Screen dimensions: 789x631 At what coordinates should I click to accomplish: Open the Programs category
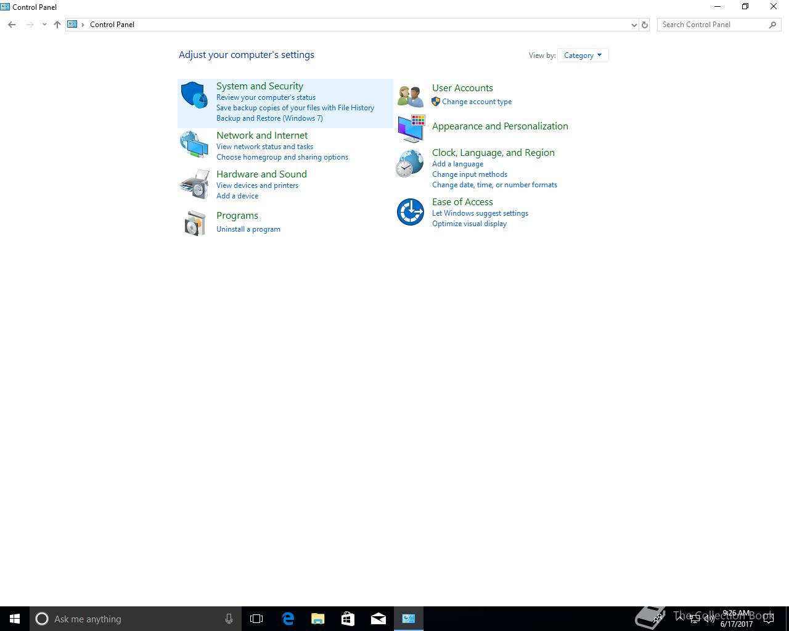237,216
